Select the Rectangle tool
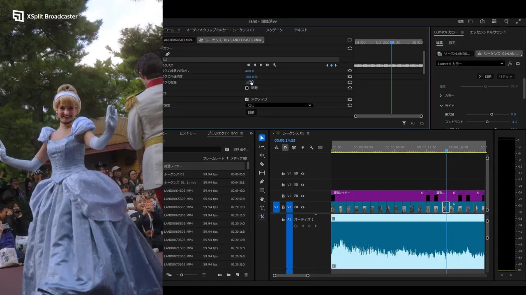 click(x=262, y=191)
